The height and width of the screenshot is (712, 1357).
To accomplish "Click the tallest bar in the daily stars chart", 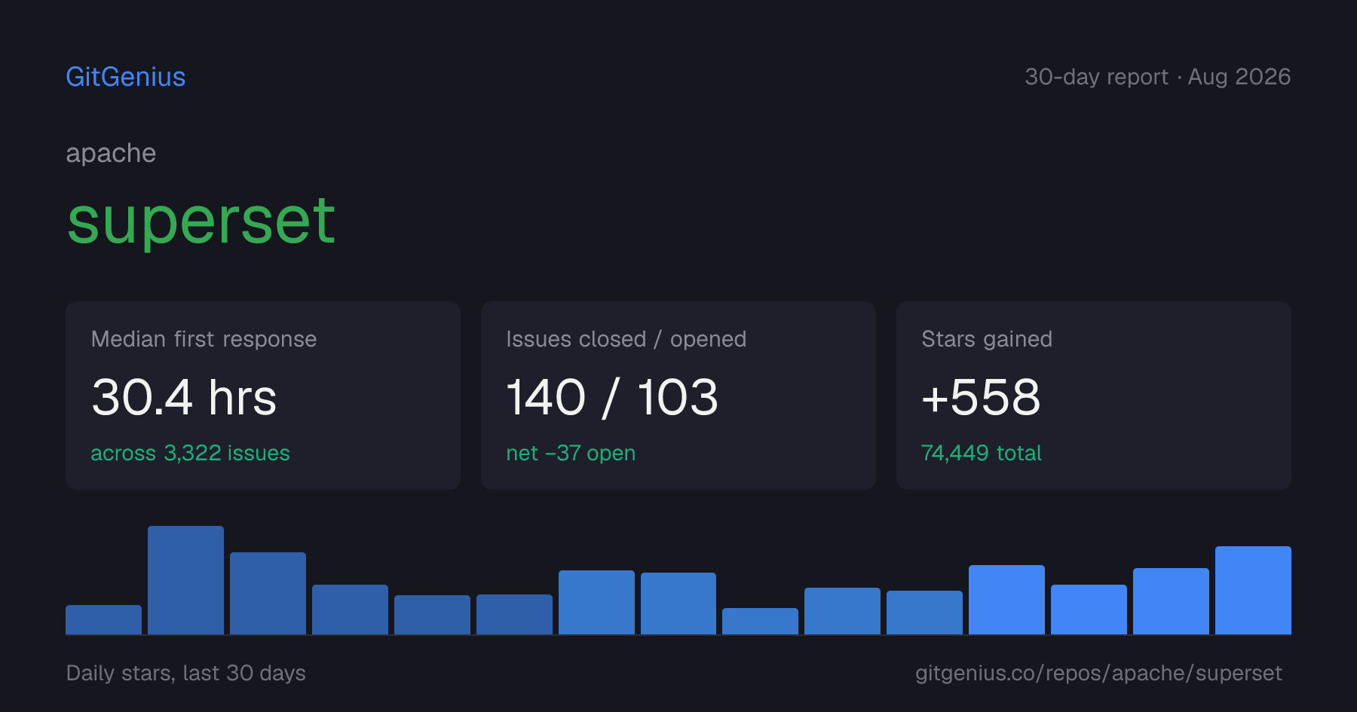I will click(185, 580).
